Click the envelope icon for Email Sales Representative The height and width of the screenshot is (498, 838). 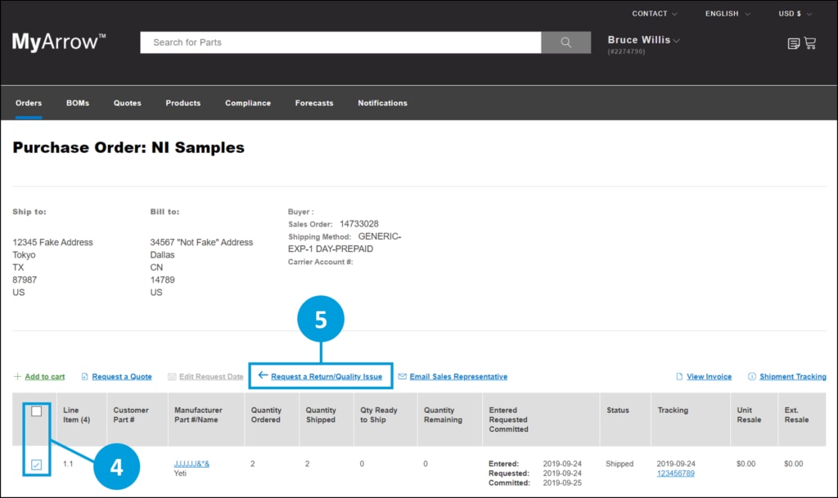pos(403,376)
